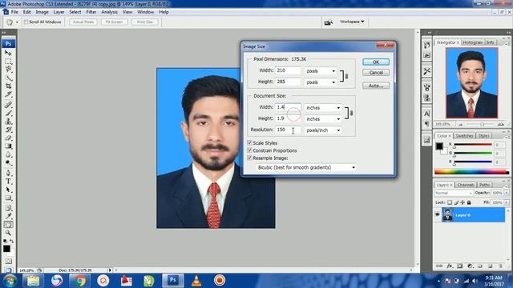Select the Move tool

coord(8,53)
